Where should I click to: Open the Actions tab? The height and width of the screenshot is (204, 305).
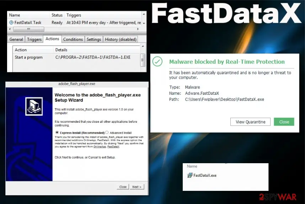pos(52,39)
